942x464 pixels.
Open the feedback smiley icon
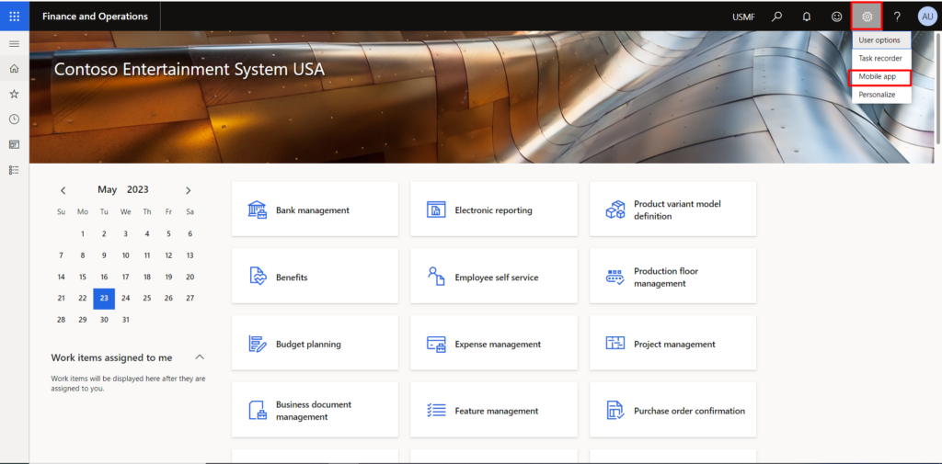(836, 17)
